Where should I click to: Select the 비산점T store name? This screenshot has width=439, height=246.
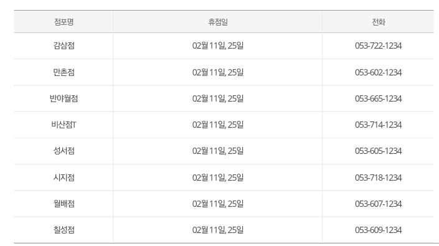tap(64, 125)
